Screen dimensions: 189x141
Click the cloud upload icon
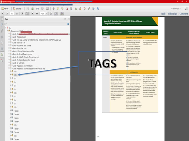(x=33, y=9)
